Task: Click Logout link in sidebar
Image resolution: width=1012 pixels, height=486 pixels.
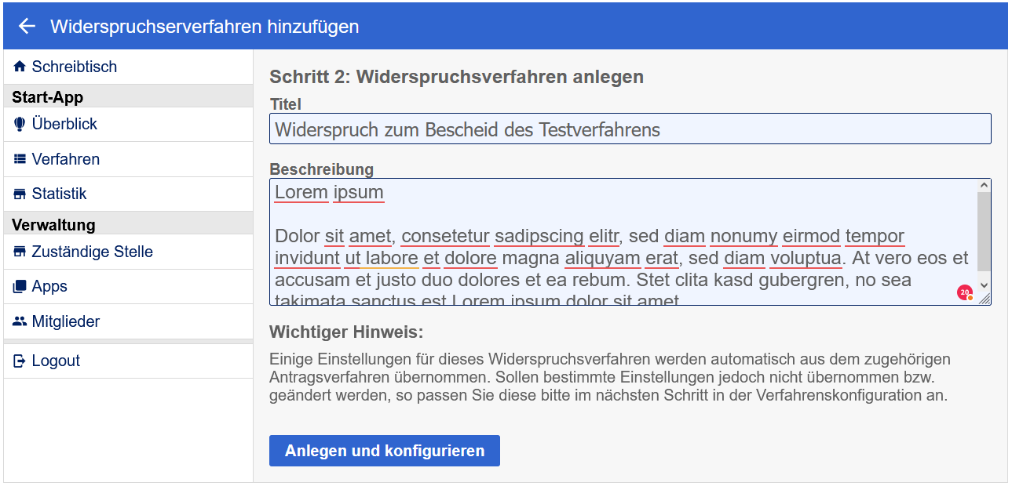Action: (x=56, y=361)
